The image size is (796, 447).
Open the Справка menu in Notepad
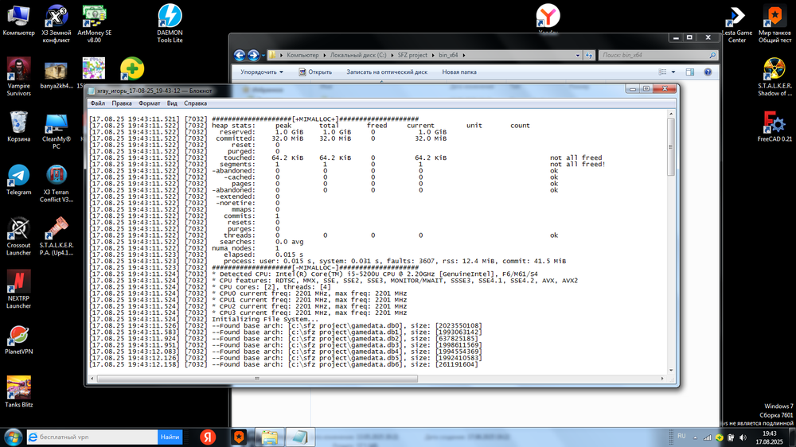(195, 103)
